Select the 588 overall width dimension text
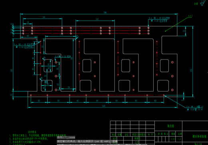The image size is (208, 145). click(105, 12)
